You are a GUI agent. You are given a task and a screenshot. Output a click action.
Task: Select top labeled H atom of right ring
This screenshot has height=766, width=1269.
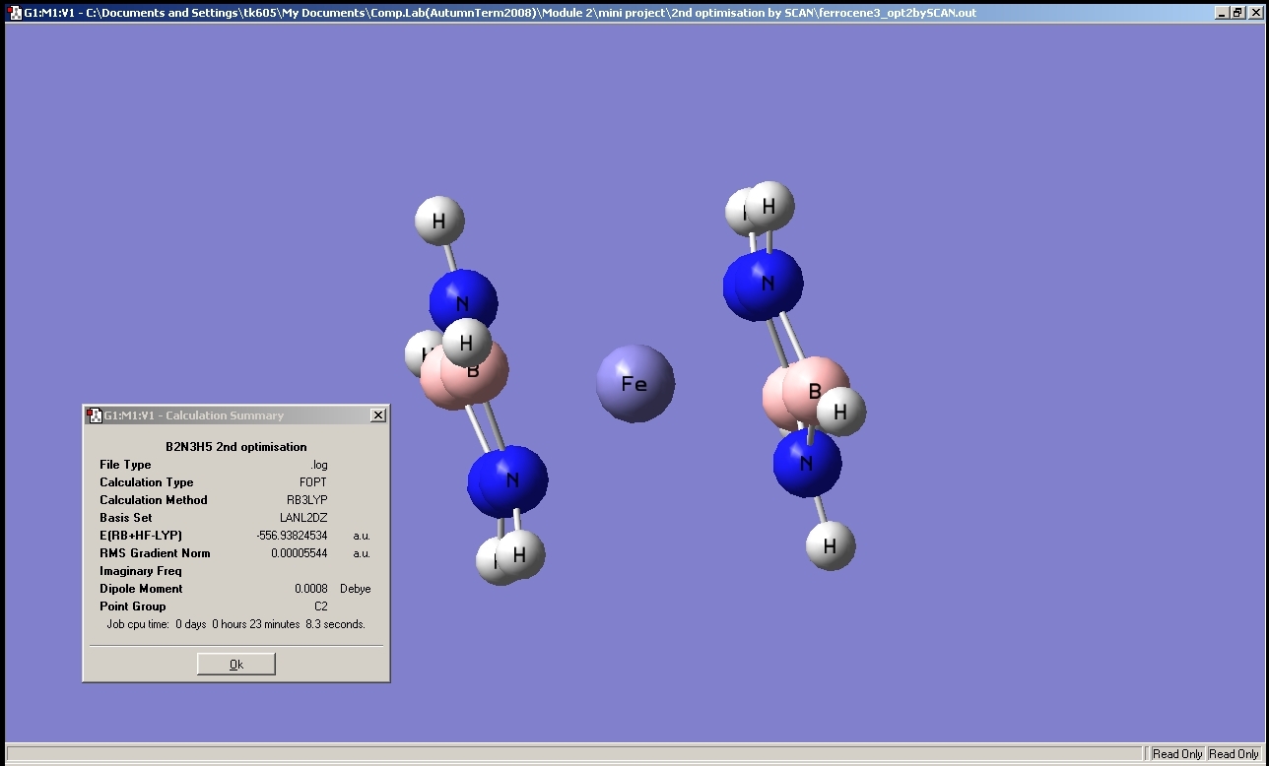tap(769, 206)
